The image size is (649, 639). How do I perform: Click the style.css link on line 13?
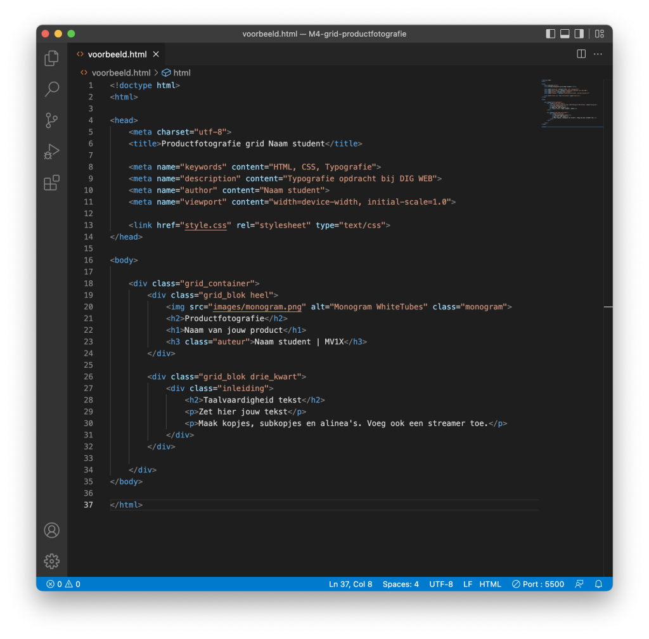coord(205,225)
